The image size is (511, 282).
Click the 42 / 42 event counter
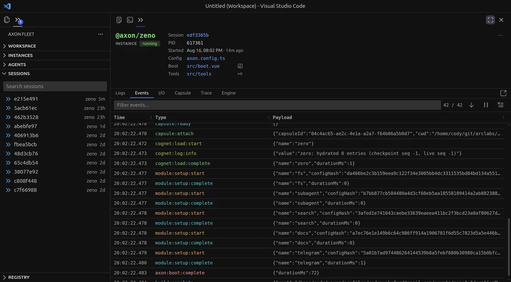coord(453,105)
